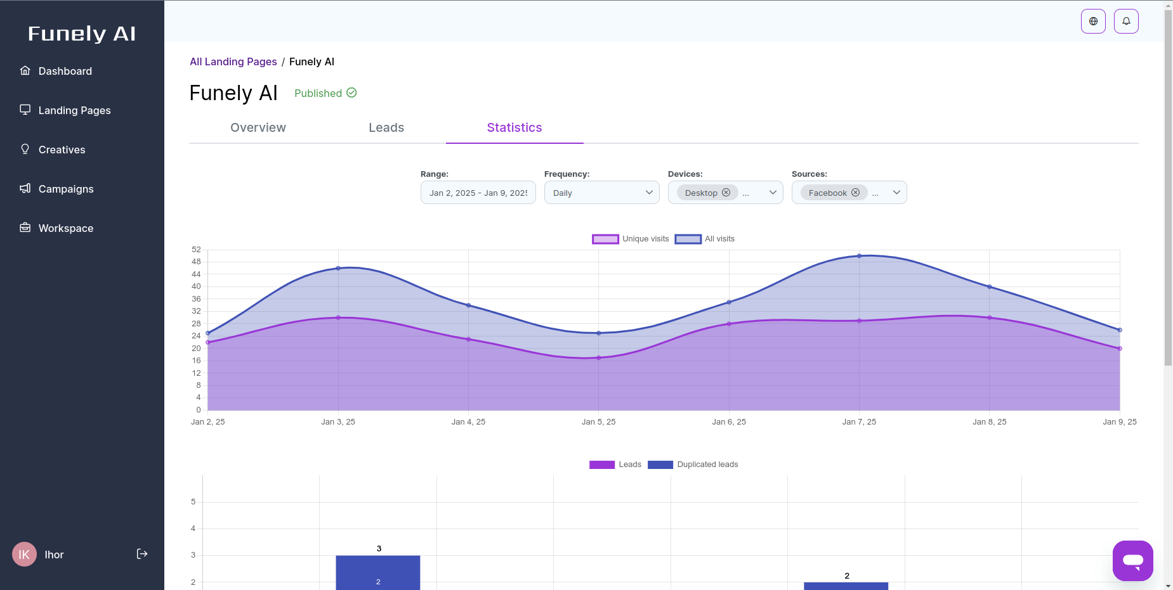1173x590 pixels.
Task: Toggle Leads series in the bar chart legend
Action: pos(615,465)
